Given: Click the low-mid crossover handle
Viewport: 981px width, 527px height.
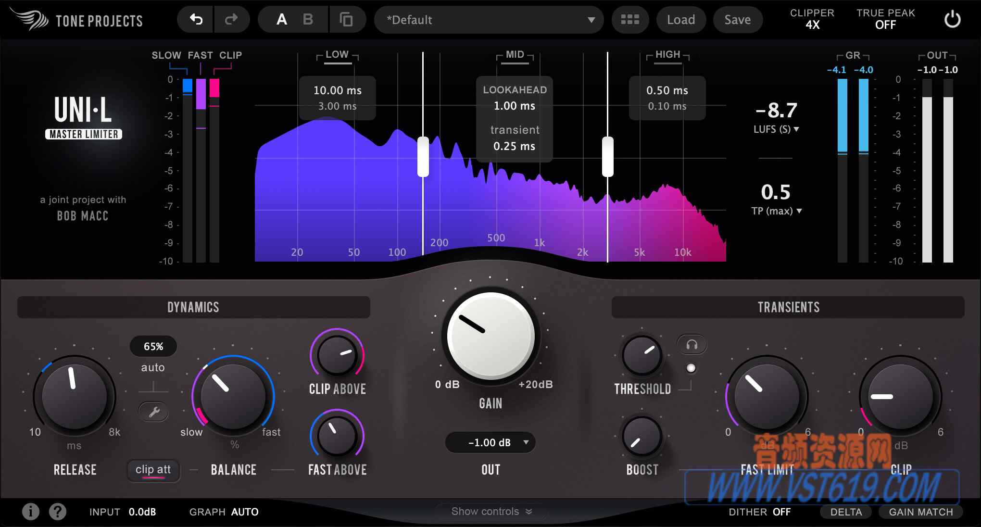Looking at the screenshot, I should point(423,157).
